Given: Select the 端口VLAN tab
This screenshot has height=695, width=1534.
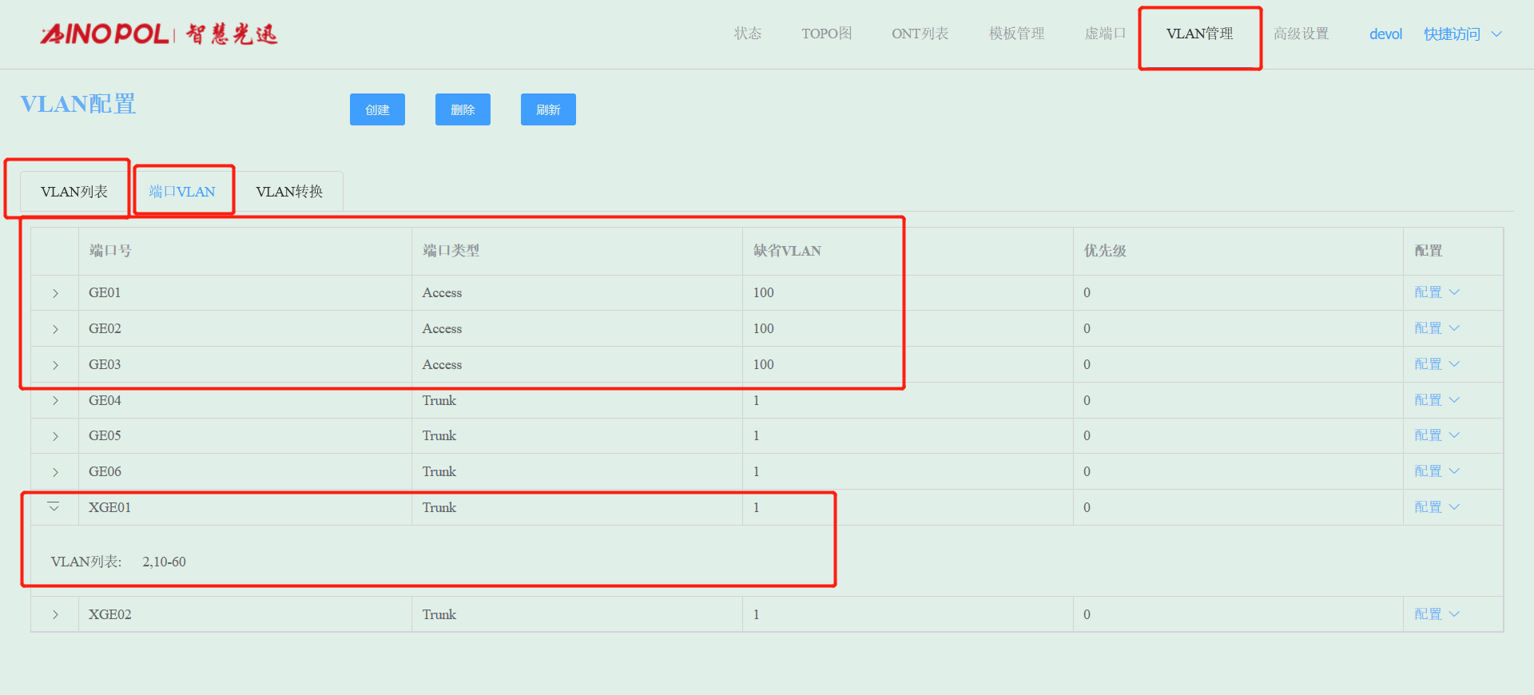Looking at the screenshot, I should pyautogui.click(x=182, y=192).
